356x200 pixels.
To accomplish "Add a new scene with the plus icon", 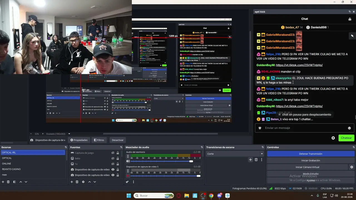I will pyautogui.click(x=3, y=182).
